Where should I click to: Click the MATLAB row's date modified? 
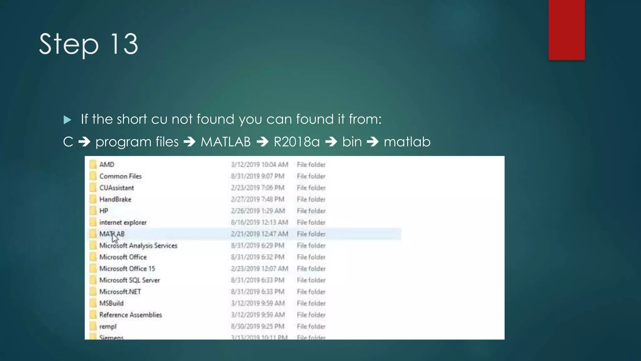tap(259, 234)
